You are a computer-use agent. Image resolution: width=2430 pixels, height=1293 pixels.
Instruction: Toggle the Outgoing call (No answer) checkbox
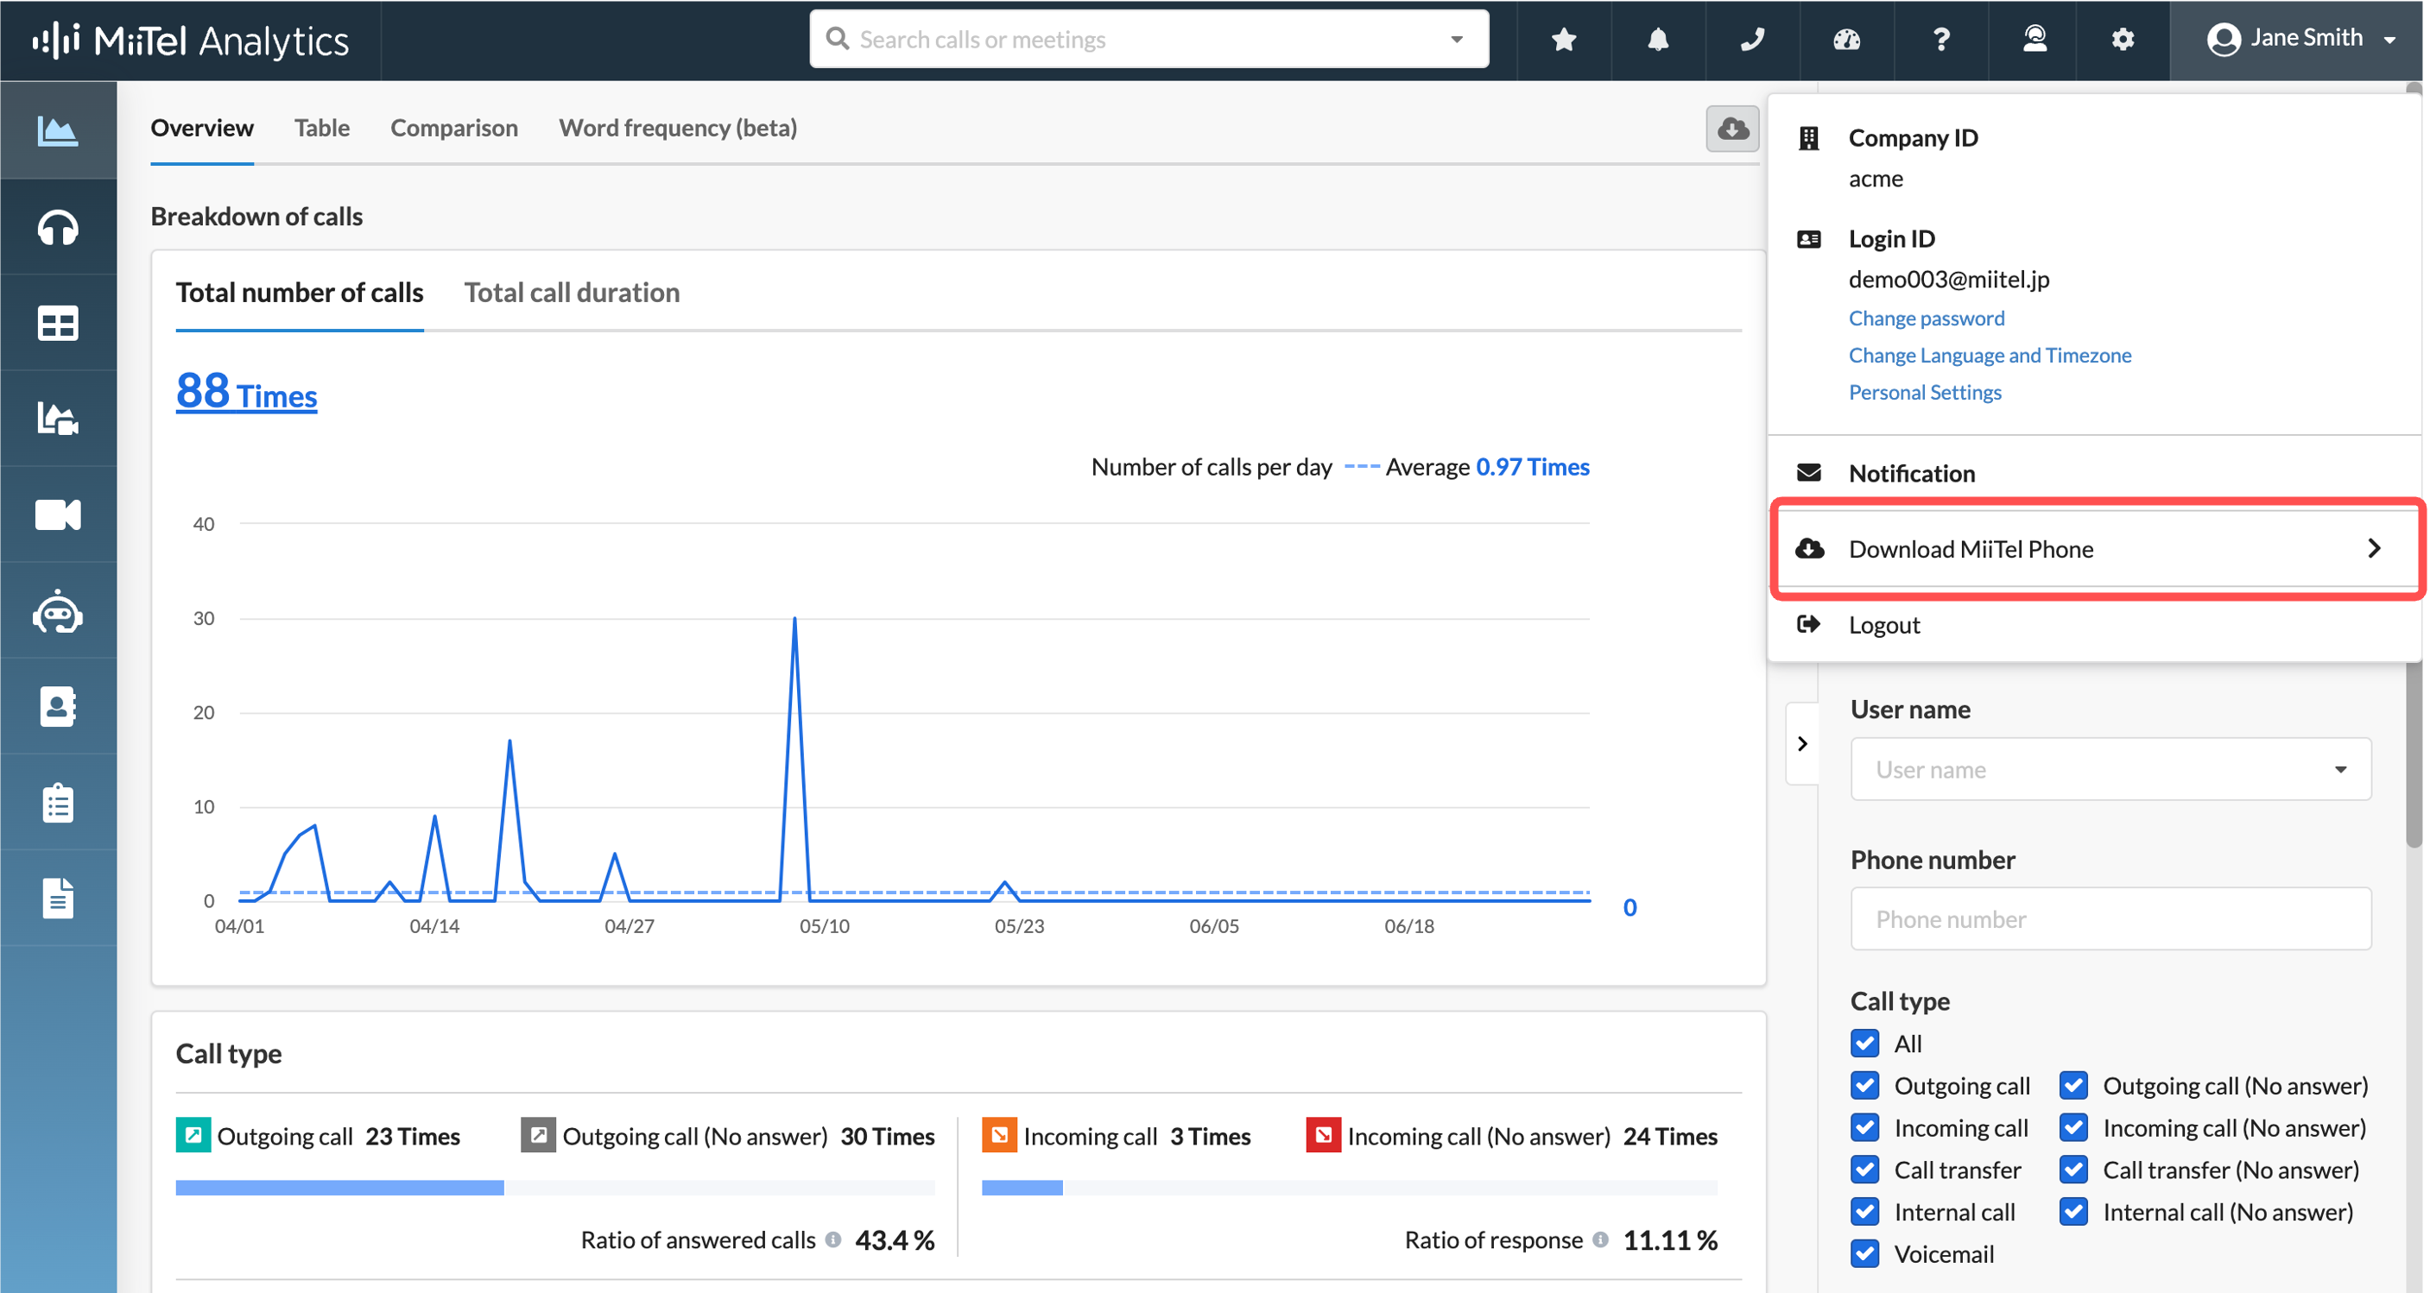2072,1086
